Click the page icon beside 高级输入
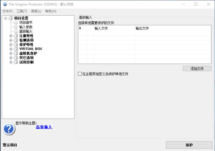Viewport: 215px width, 151px height. click(x=16, y=31)
